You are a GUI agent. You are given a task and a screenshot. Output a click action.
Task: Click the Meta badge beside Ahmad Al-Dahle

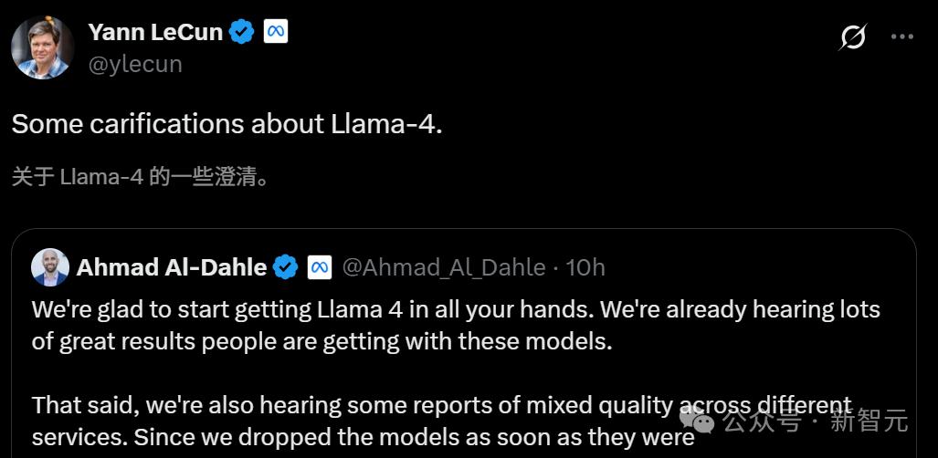(x=319, y=267)
